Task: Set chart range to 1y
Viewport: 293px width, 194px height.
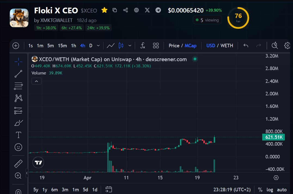Action: point(45,190)
